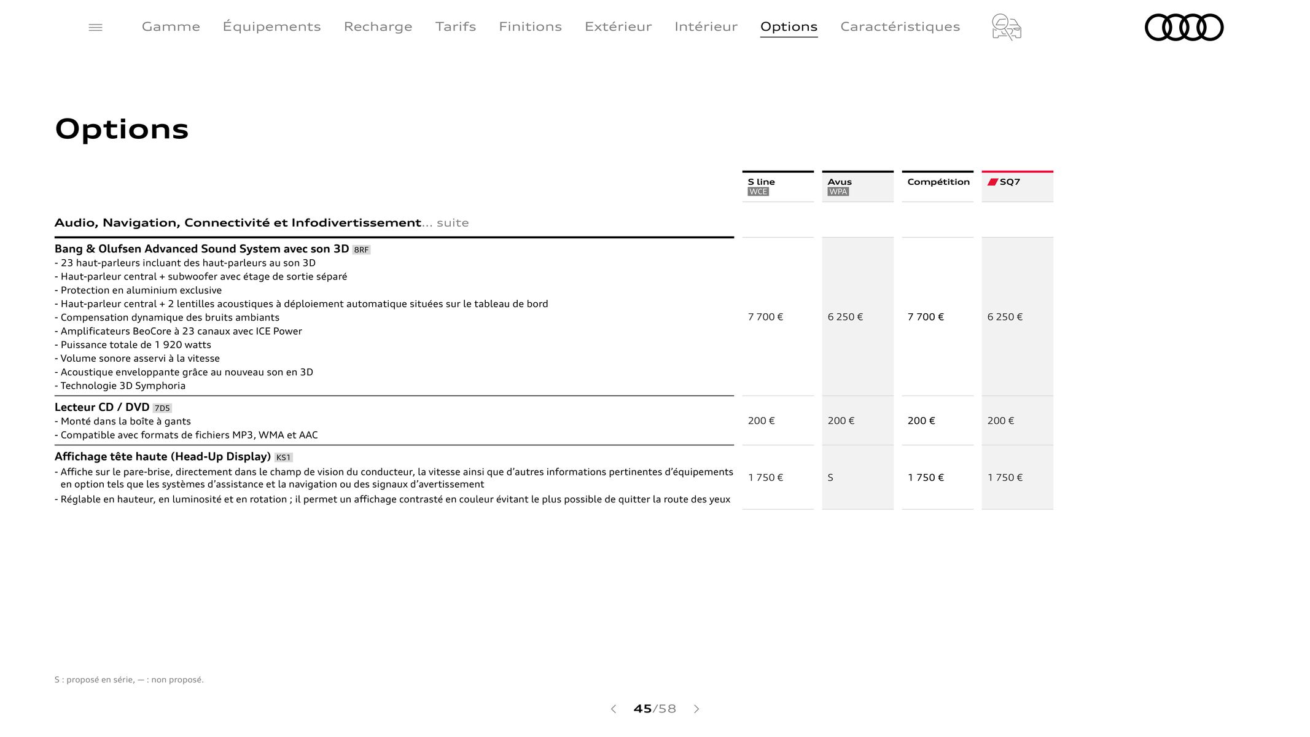Click Avus Lecteur CD price 200 €
The height and width of the screenshot is (737, 1310).
point(841,421)
